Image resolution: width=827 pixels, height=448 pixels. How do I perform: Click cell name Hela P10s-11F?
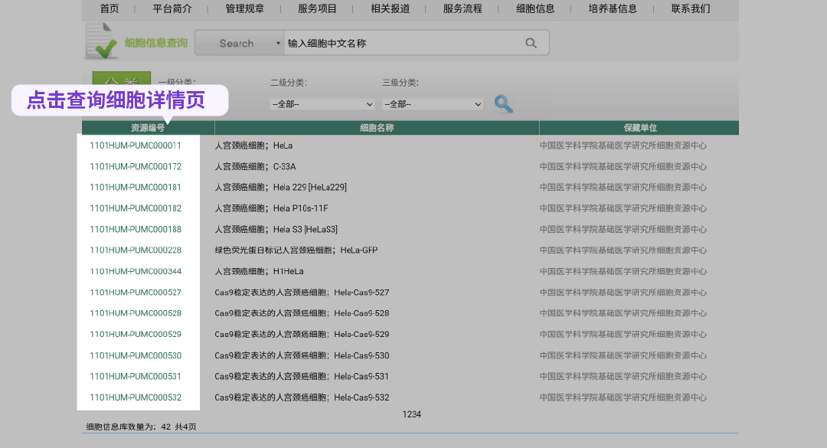click(301, 208)
